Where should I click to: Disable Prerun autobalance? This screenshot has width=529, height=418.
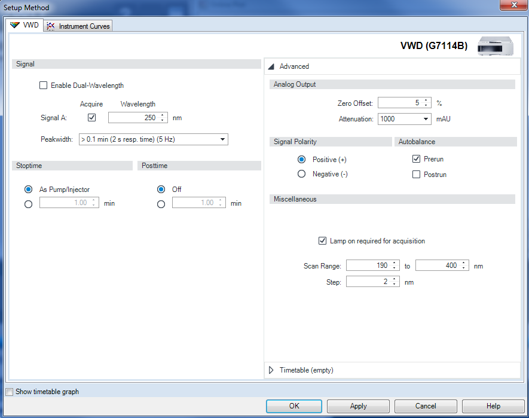[416, 159]
